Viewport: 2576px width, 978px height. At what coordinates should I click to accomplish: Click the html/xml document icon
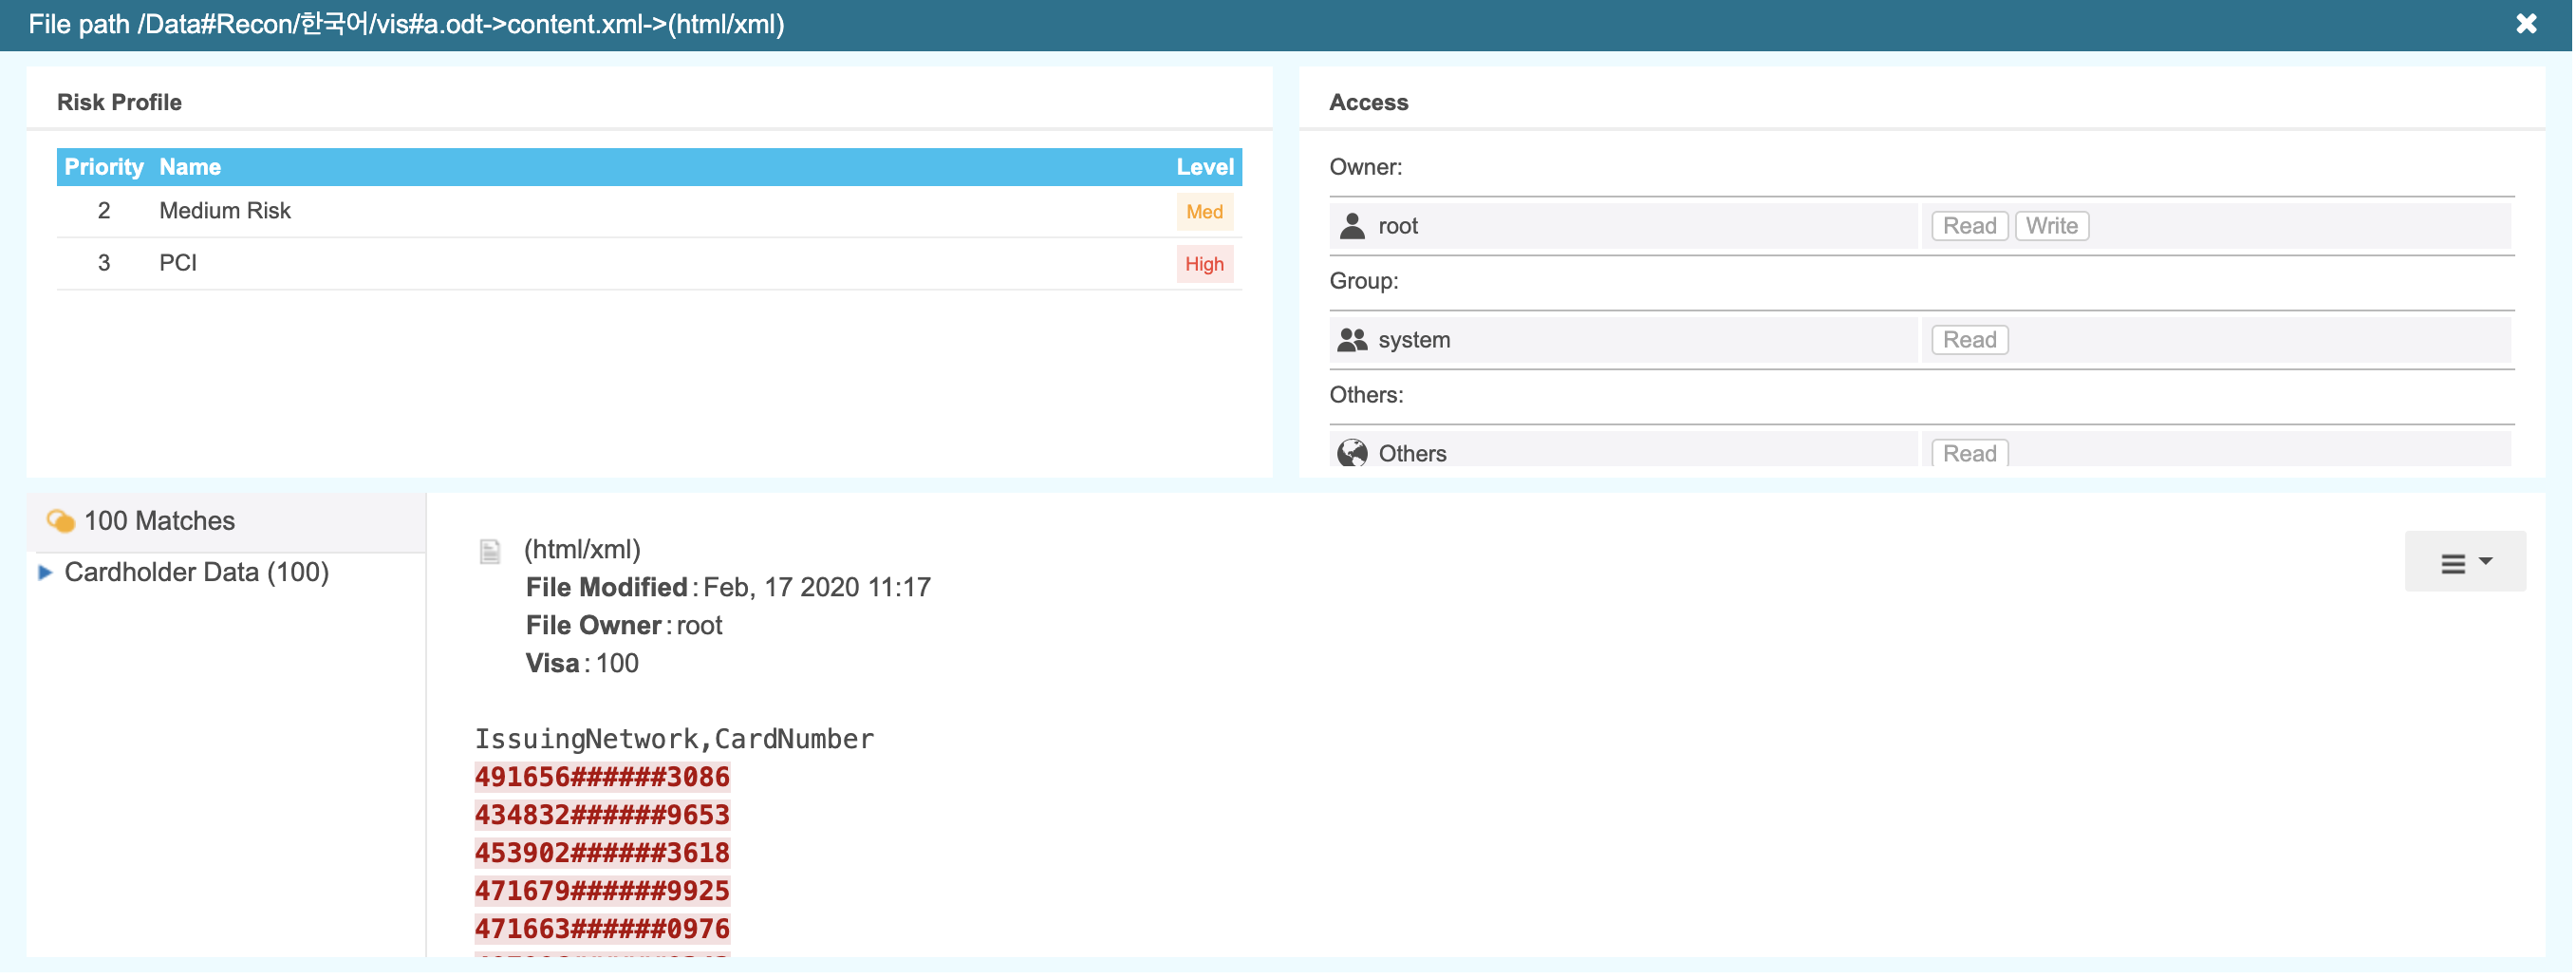[x=490, y=552]
